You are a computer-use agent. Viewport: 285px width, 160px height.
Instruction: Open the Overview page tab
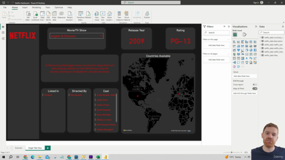19,148
